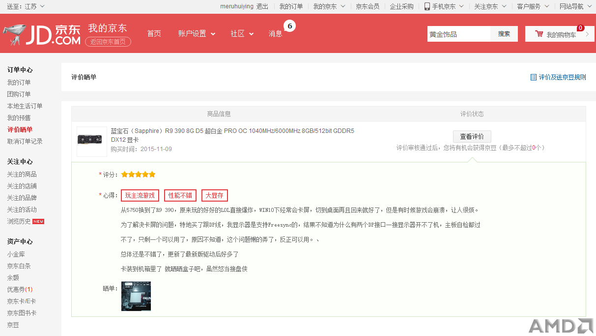Open the message count badge showing 6
The height and width of the screenshot is (336, 596).
point(289,26)
